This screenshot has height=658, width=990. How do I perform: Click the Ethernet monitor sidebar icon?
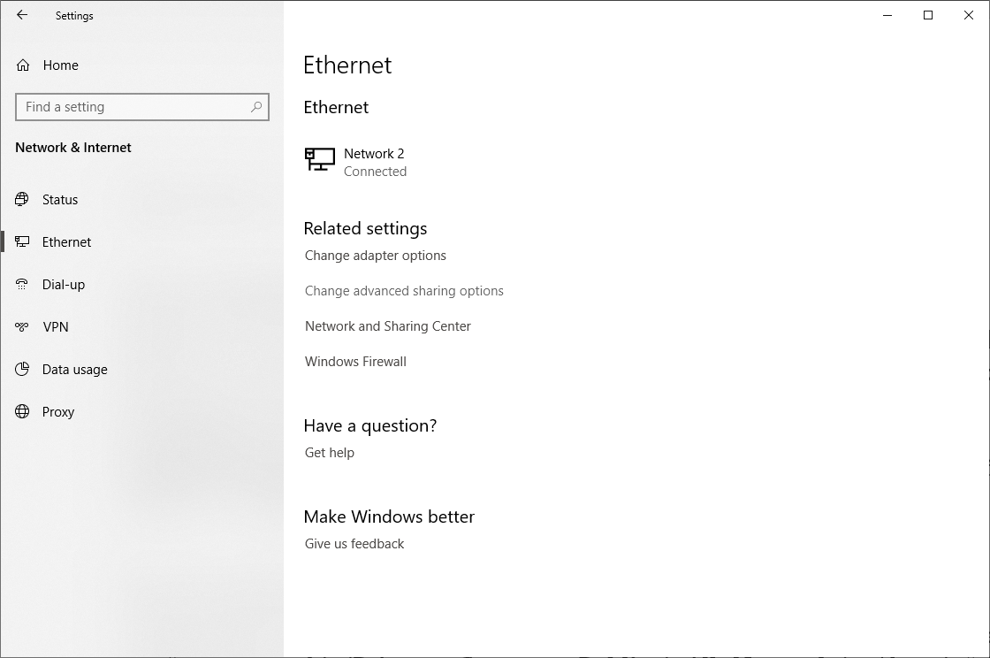pos(22,241)
